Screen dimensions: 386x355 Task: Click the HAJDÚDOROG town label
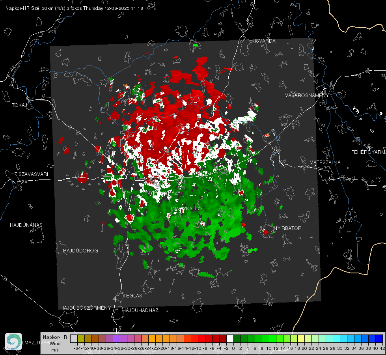coord(80,251)
